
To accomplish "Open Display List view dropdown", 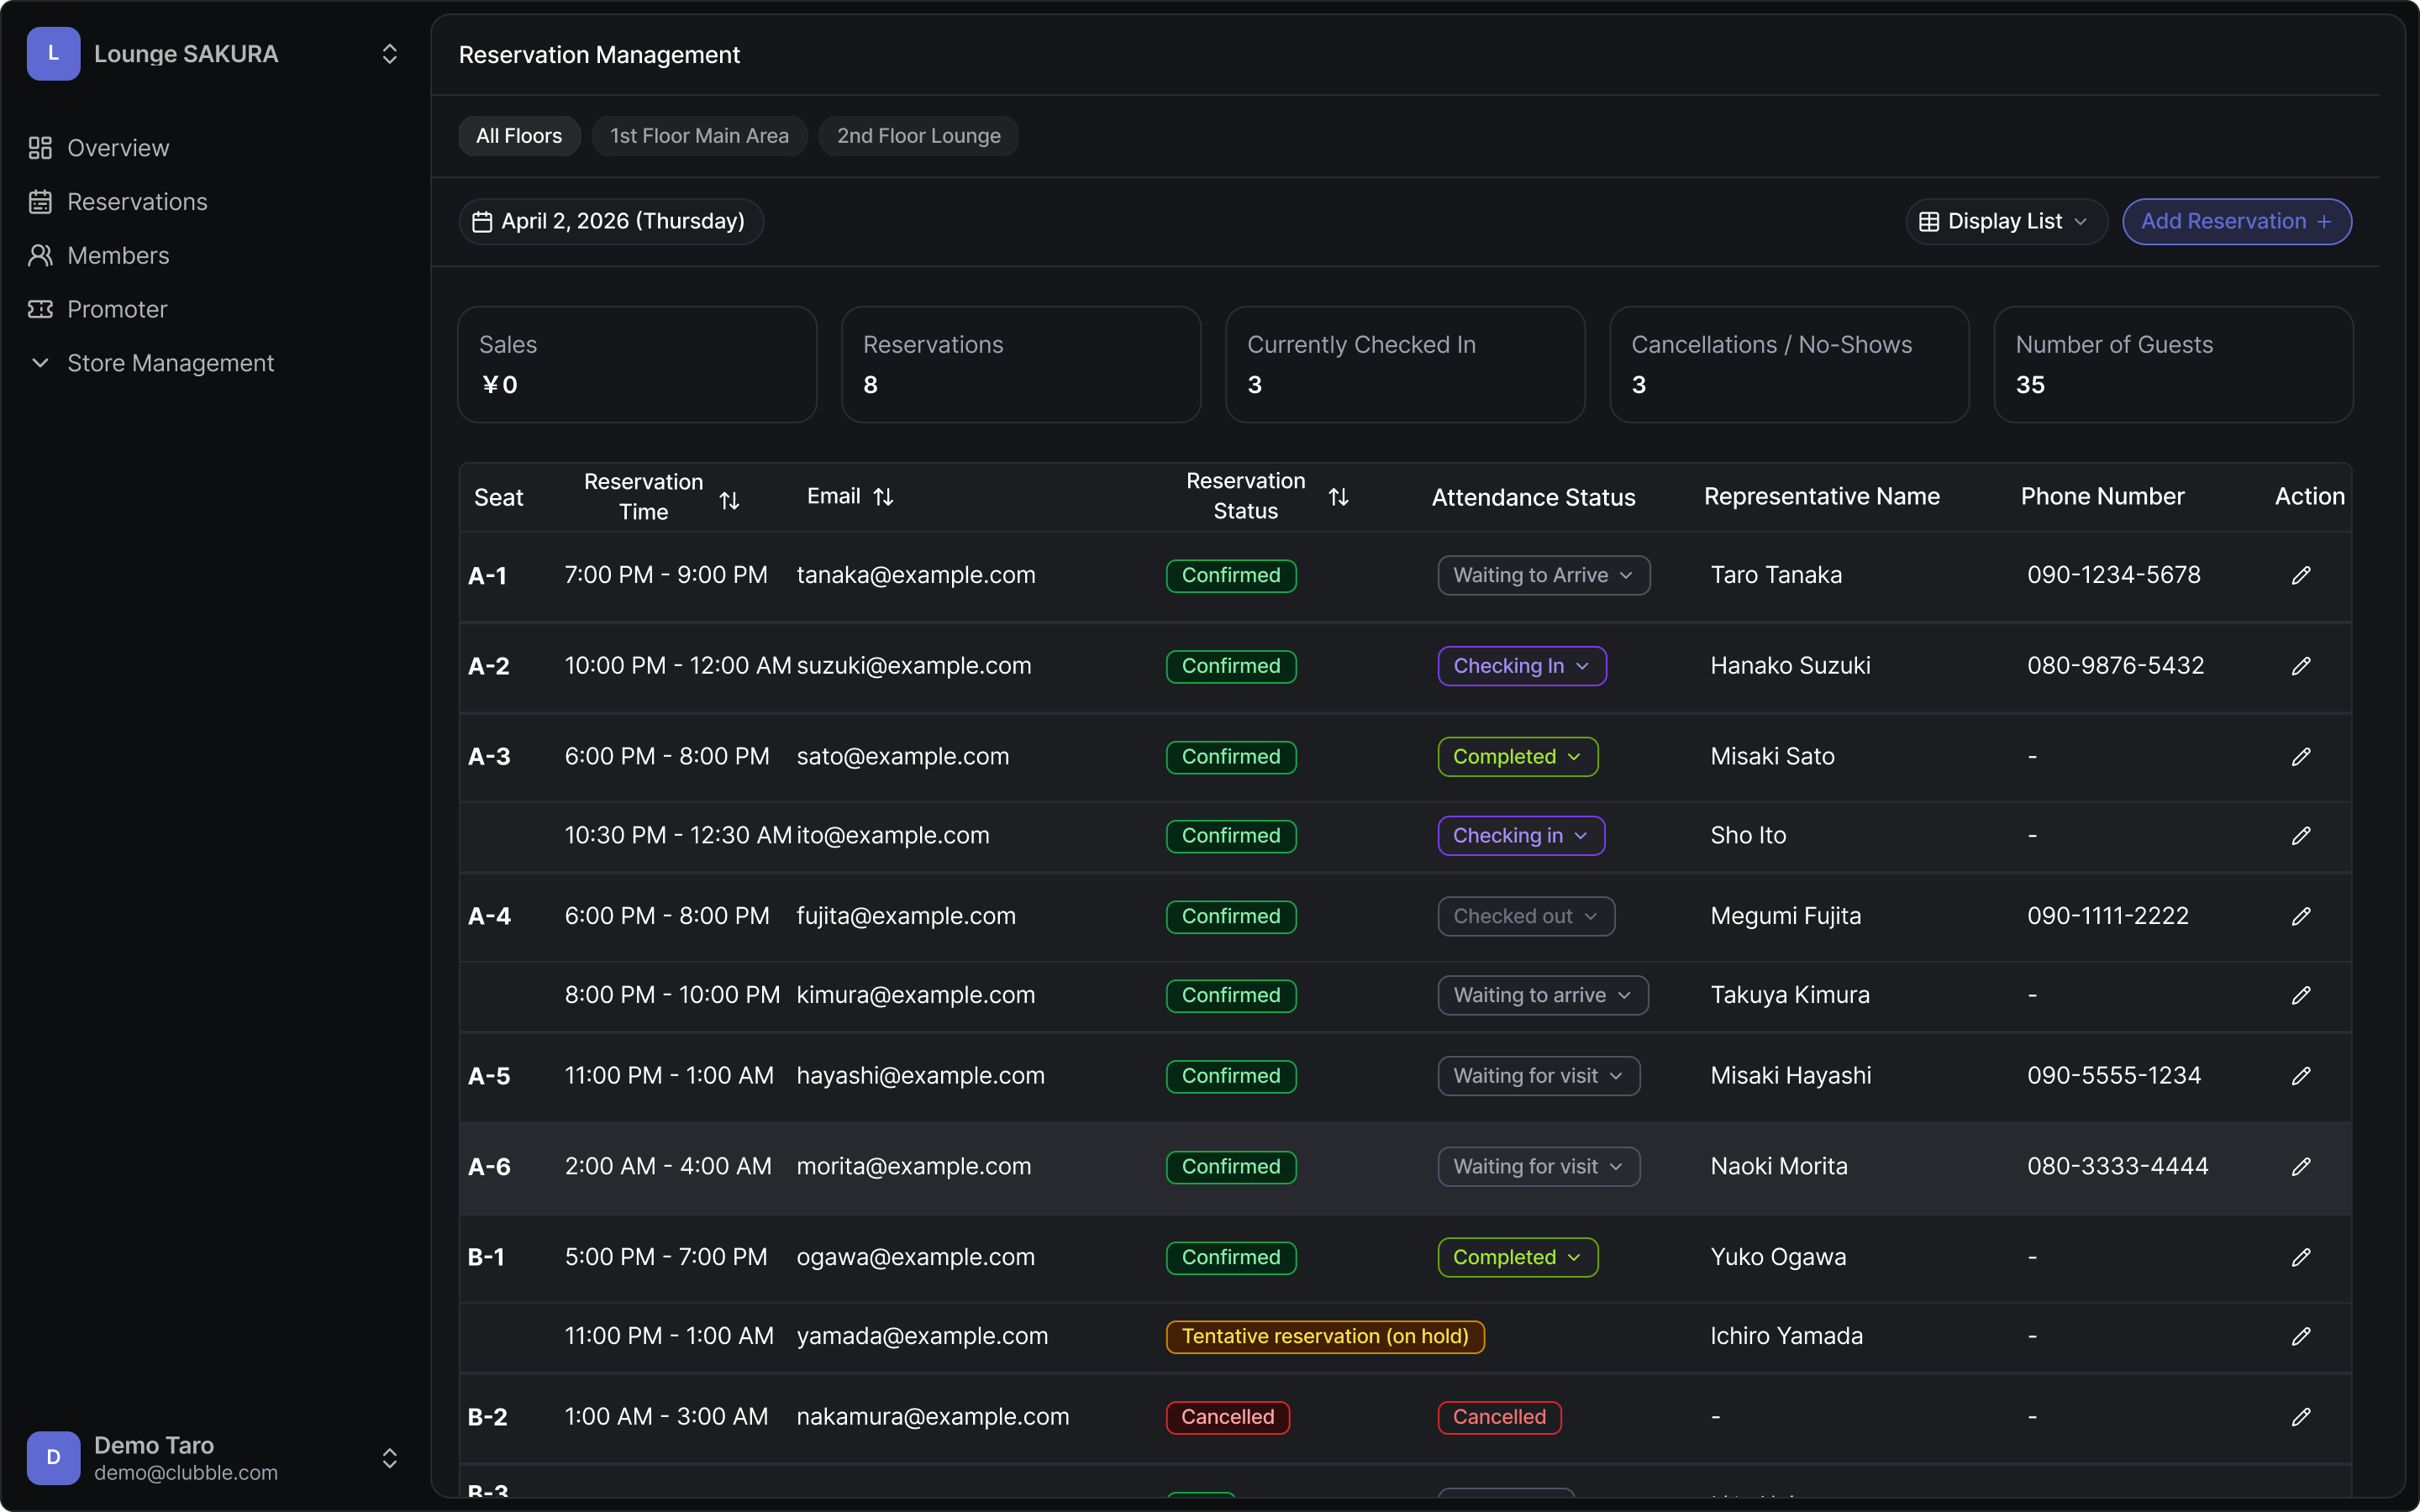I will [2005, 221].
